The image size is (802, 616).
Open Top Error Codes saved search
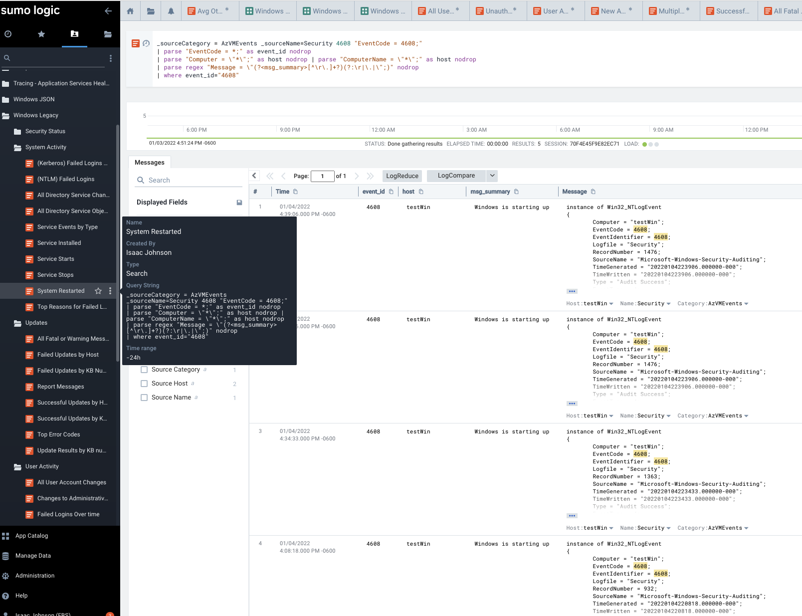(x=59, y=434)
